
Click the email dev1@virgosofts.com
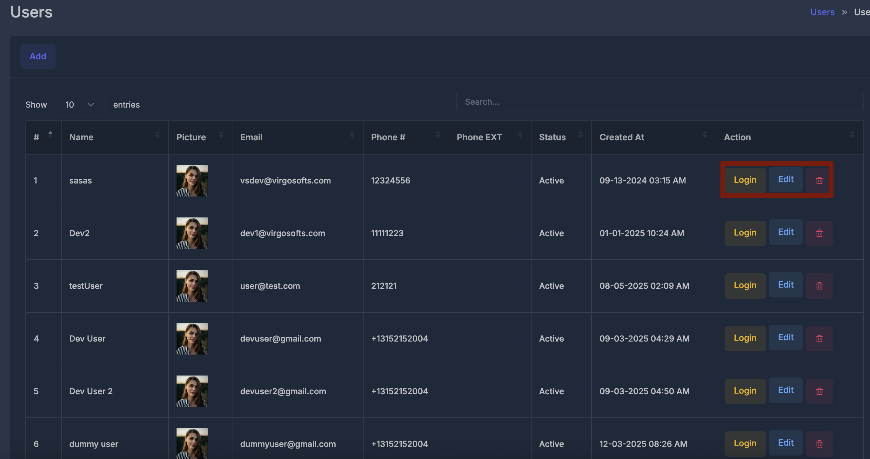click(x=283, y=233)
